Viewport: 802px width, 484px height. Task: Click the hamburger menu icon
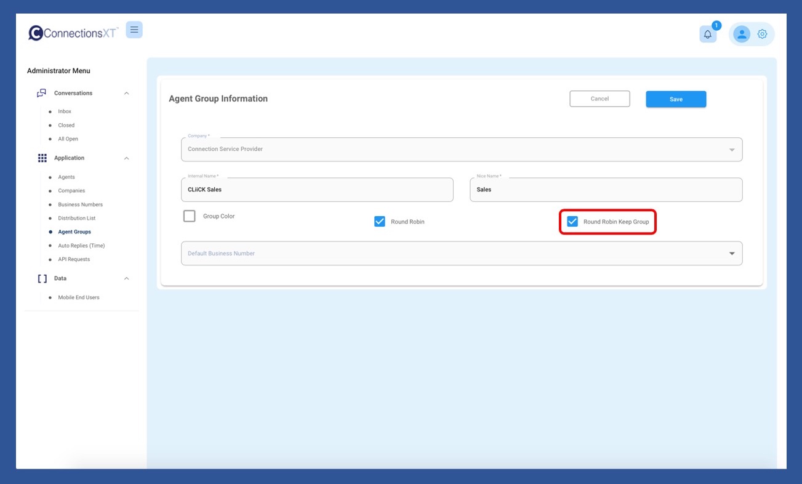[x=134, y=30]
